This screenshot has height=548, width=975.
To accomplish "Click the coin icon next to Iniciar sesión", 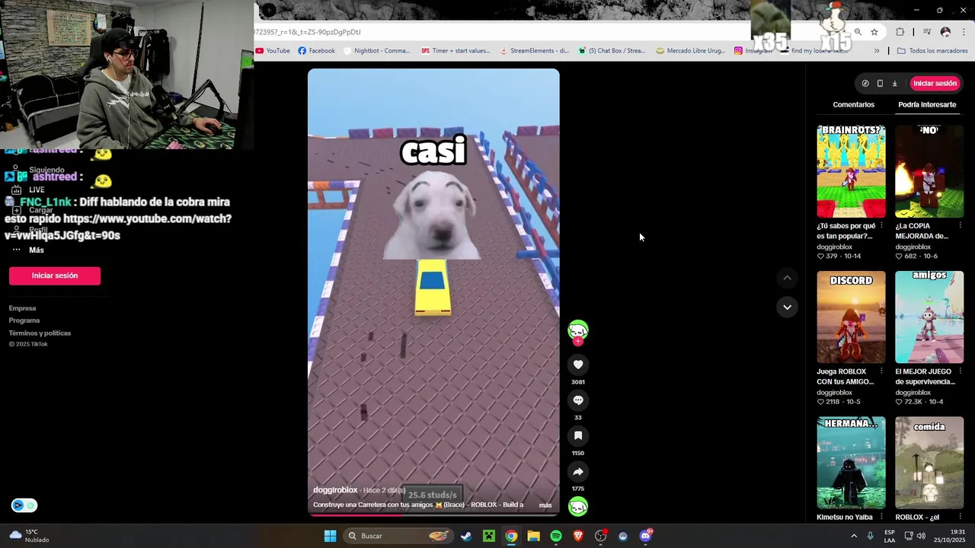I will (x=865, y=83).
